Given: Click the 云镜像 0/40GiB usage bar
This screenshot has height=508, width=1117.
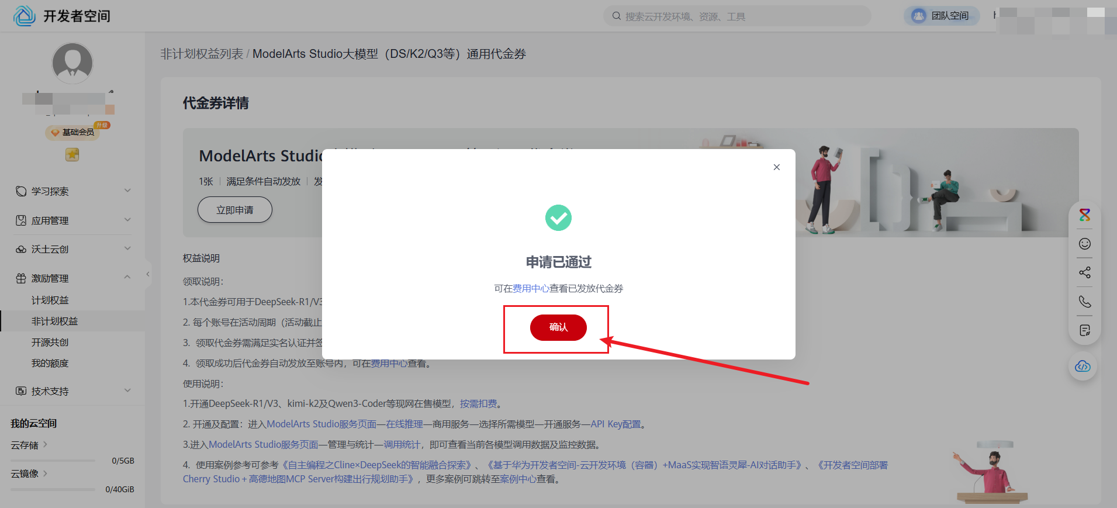Looking at the screenshot, I should pos(53,489).
